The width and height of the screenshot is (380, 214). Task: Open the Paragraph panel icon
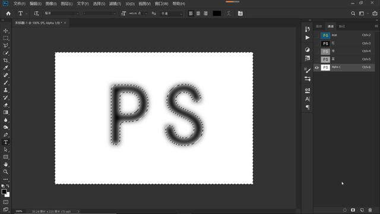308,107
